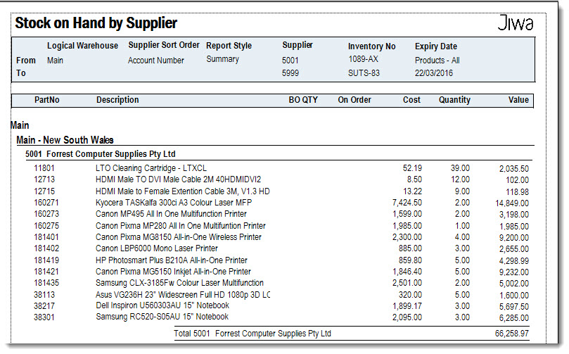This screenshot has height=354, width=569.
Task: Click Canon Pixma MP280 description
Action: click(x=181, y=226)
